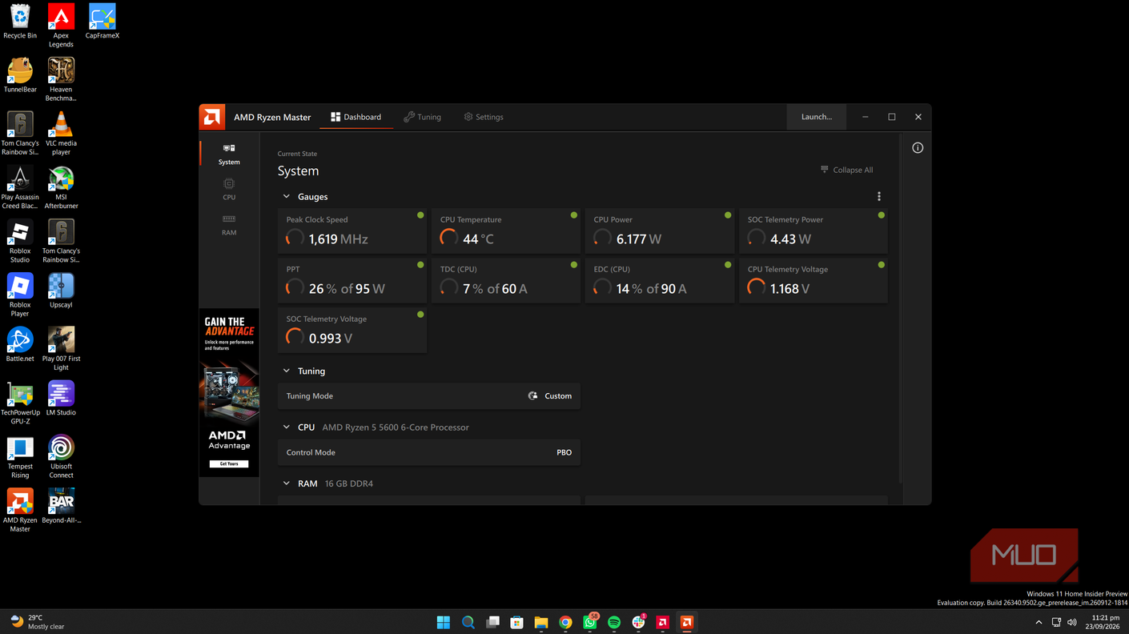Click the SOC Telemetry Voltage 0.993 V gauge
The height and width of the screenshot is (634, 1129).
coord(352,331)
